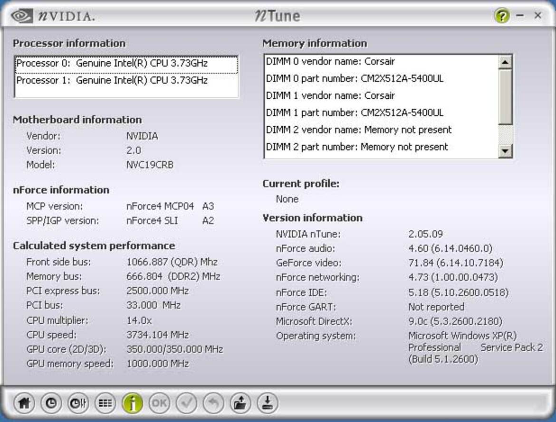This screenshot has width=556, height=422.
Task: Click nForce networking version 4.73
Action: click(x=453, y=277)
